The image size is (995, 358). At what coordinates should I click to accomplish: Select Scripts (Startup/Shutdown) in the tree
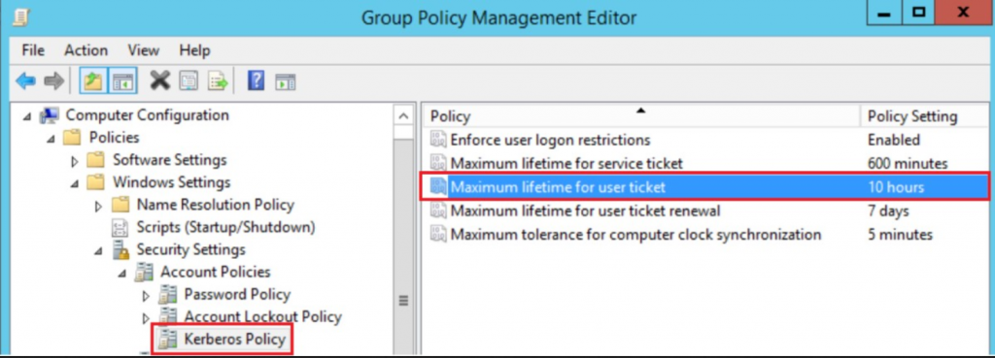pos(225,227)
